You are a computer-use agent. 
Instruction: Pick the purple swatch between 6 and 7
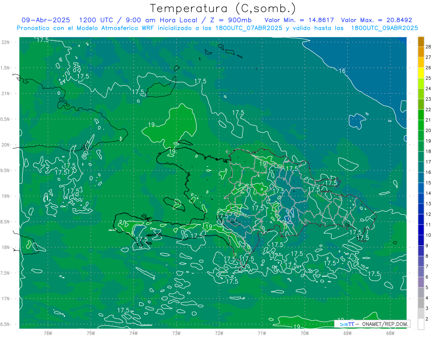point(421,272)
